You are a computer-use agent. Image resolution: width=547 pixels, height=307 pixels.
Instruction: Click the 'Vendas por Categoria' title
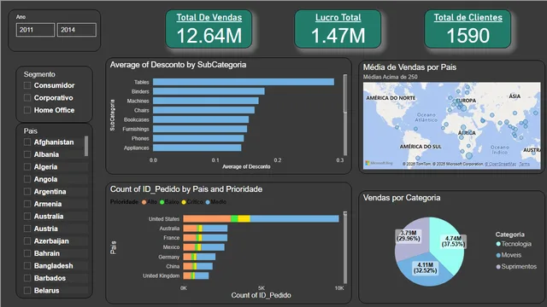tap(402, 198)
